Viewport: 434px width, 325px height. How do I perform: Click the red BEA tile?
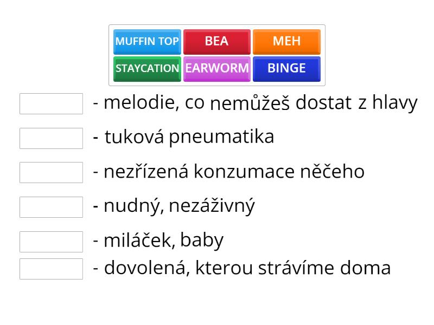pos(216,41)
